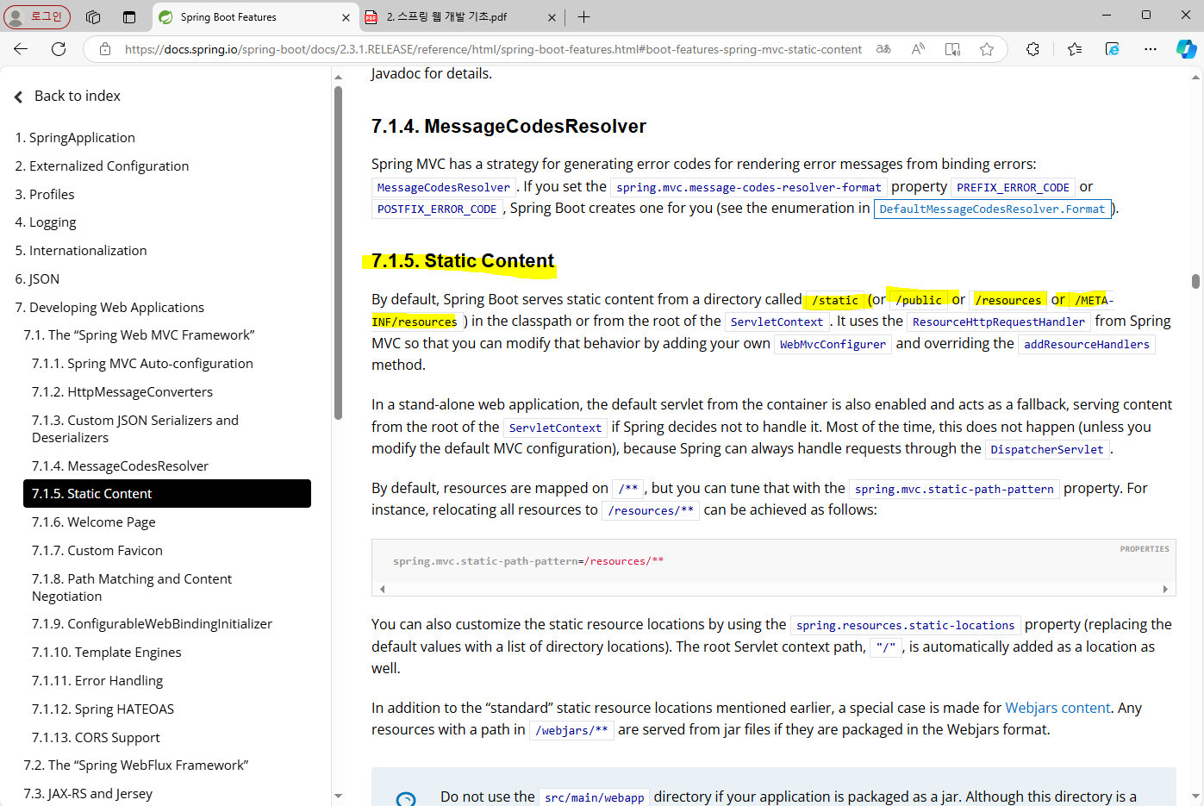The image size is (1204, 806).
Task: Click the translate page icon
Action: (x=883, y=49)
